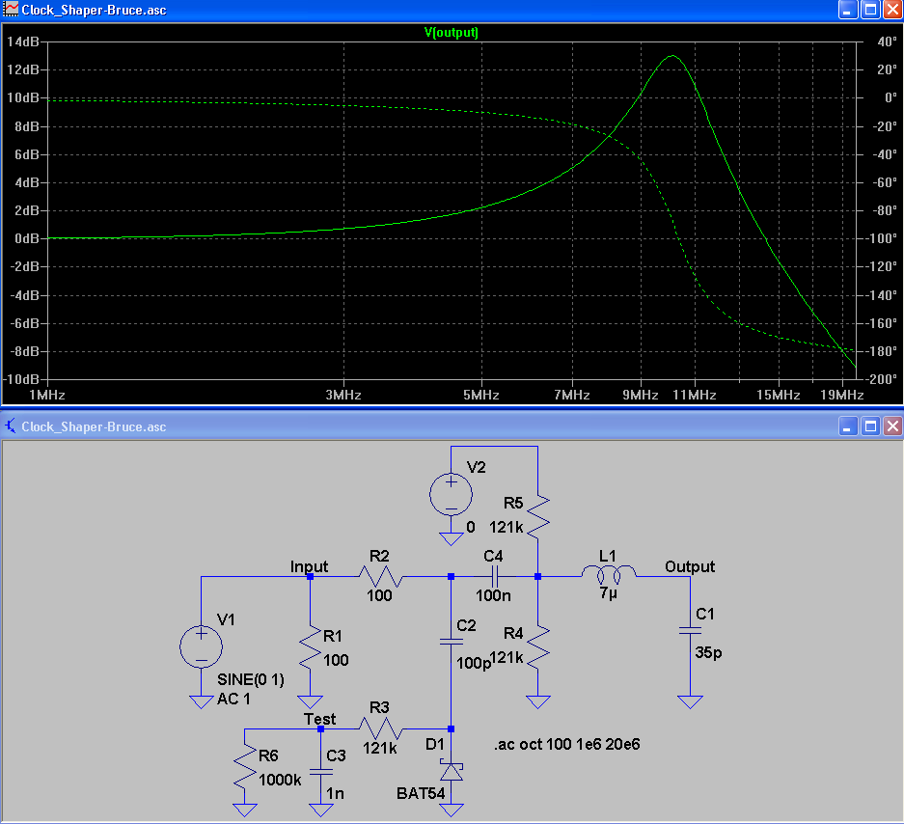Select the C4 100n capacitor symbol
Image resolution: width=904 pixels, height=824 pixels.
[x=493, y=576]
